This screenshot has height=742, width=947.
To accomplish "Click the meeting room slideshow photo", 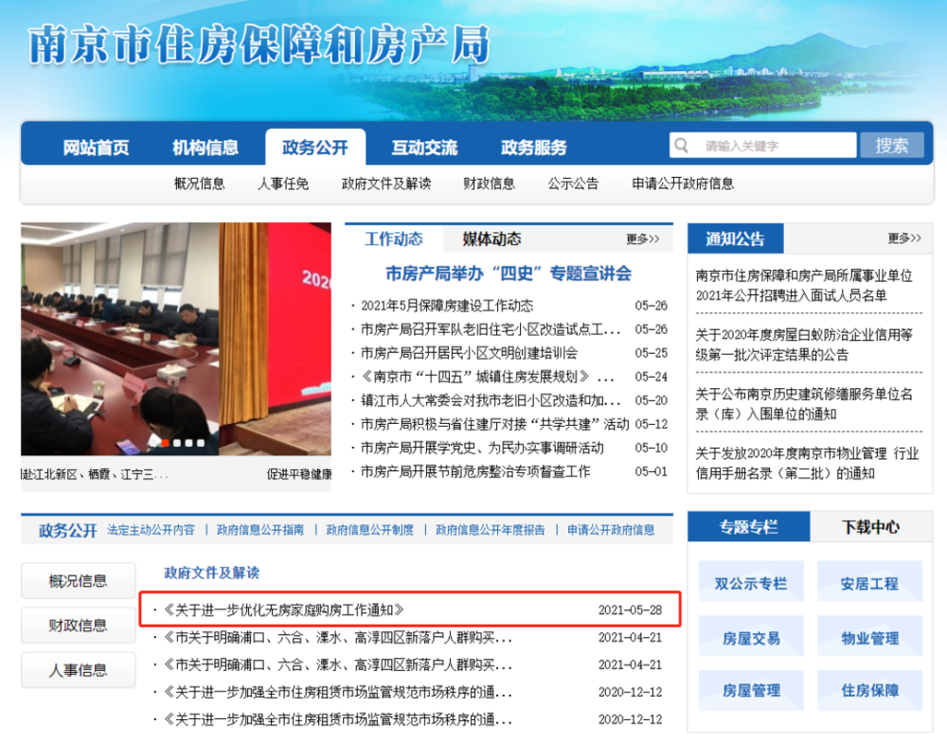I will click(176, 339).
